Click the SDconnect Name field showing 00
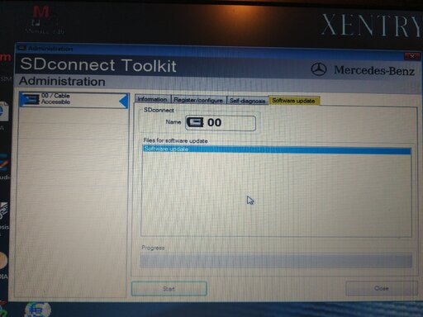The height and width of the screenshot is (317, 423). (x=221, y=123)
